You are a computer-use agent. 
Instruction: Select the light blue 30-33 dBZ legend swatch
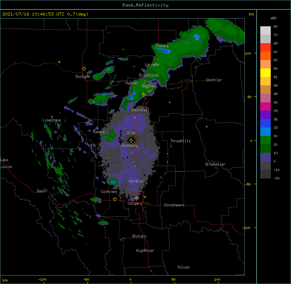265,132
